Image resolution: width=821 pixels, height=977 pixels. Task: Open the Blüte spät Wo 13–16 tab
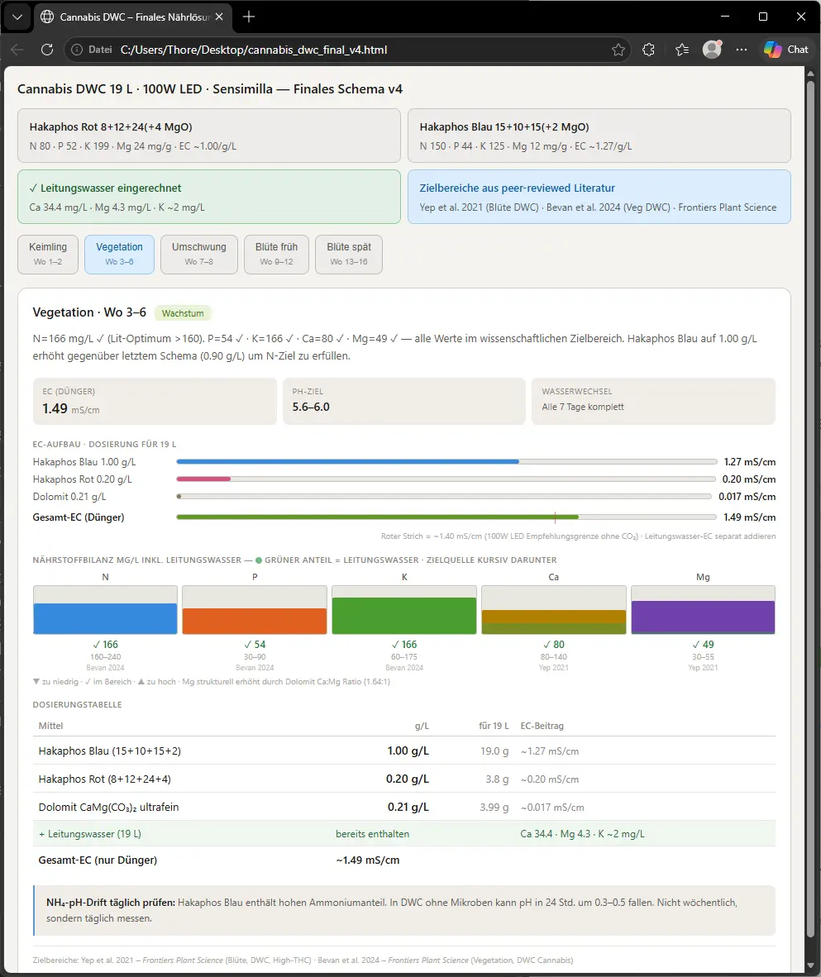click(x=349, y=254)
